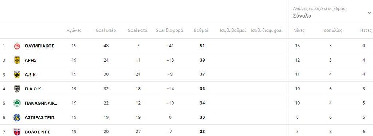Open the ΠΑΝΑΘΗΝΑΪΚ... team link
373x136 pixels.
point(42,103)
